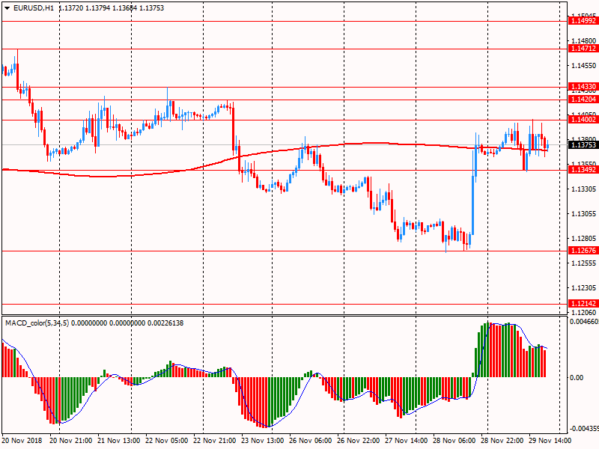
Task: Click the 1.12555 price scale value
Action: (x=583, y=263)
